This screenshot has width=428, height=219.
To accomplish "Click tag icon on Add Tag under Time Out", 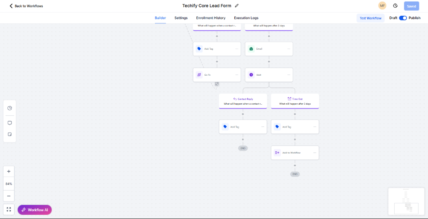I will pos(277,127).
